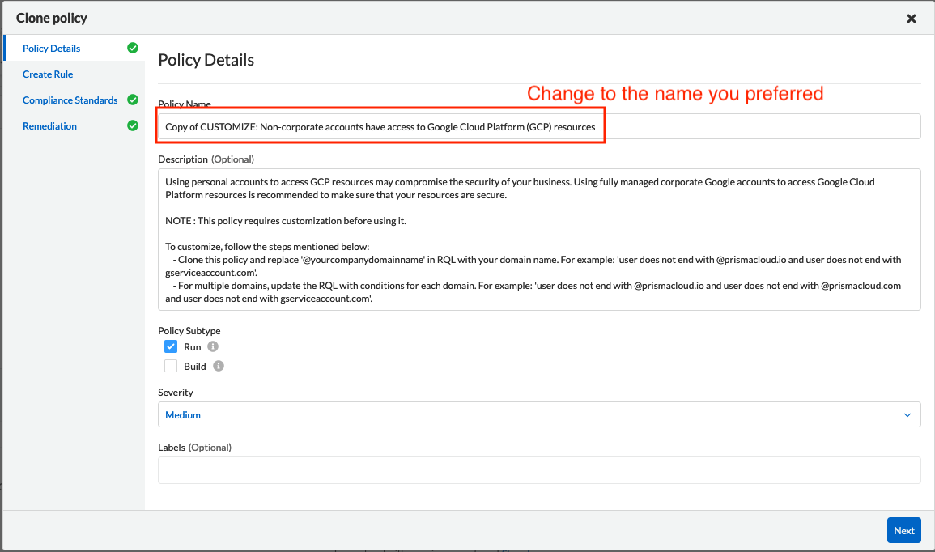Show info tooltip for Run subtype

pyautogui.click(x=213, y=346)
